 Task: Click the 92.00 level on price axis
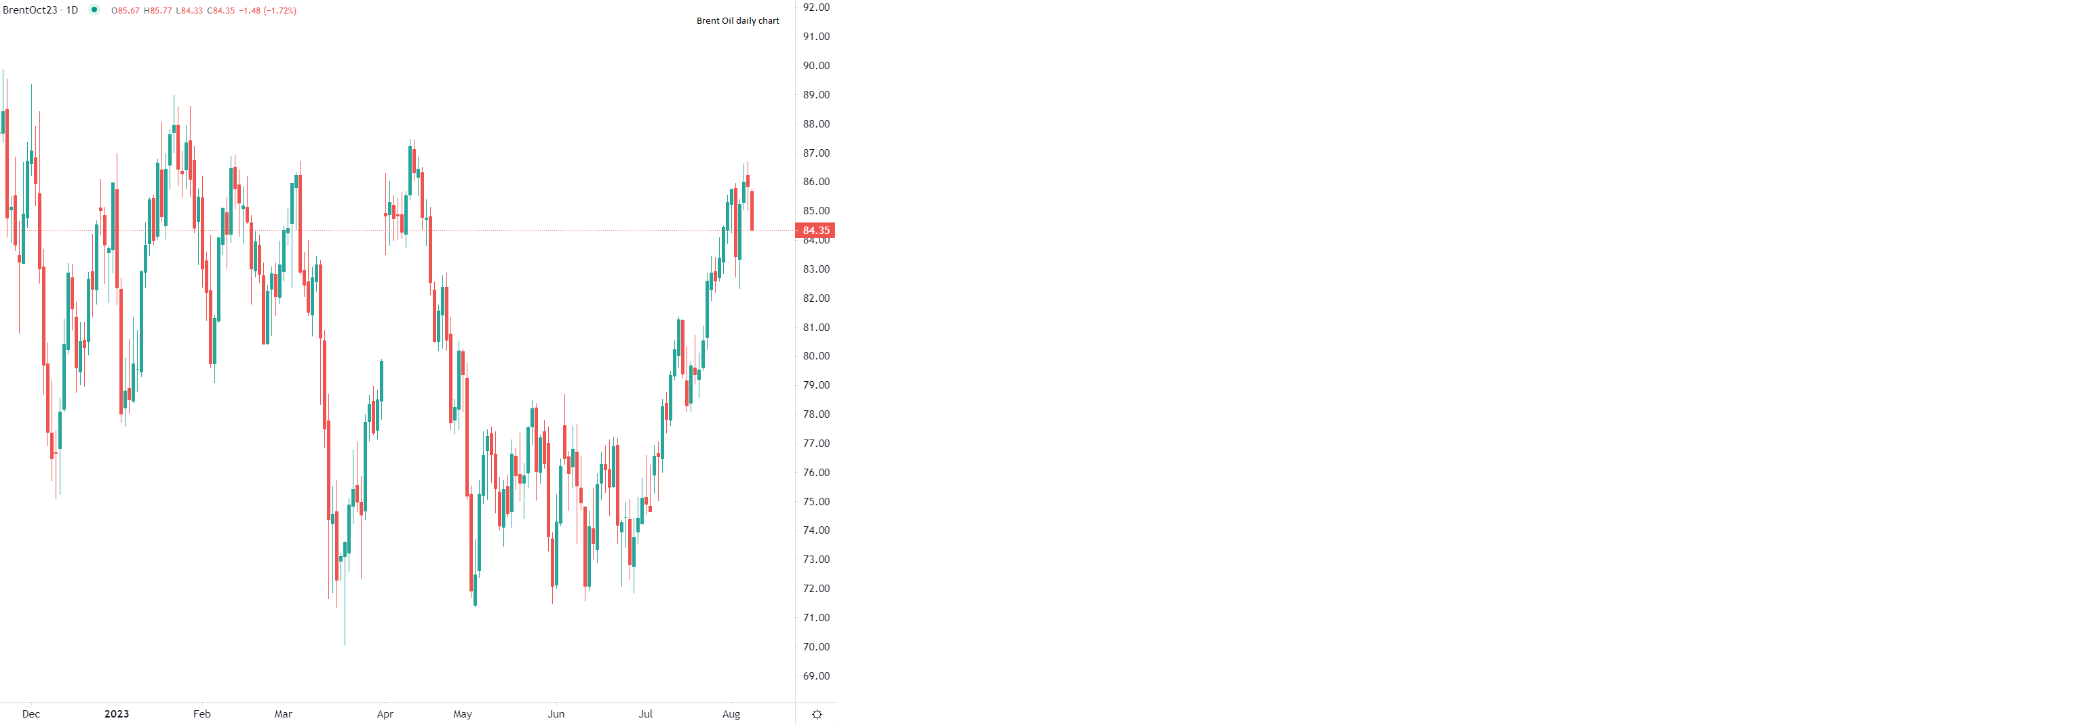(x=815, y=7)
